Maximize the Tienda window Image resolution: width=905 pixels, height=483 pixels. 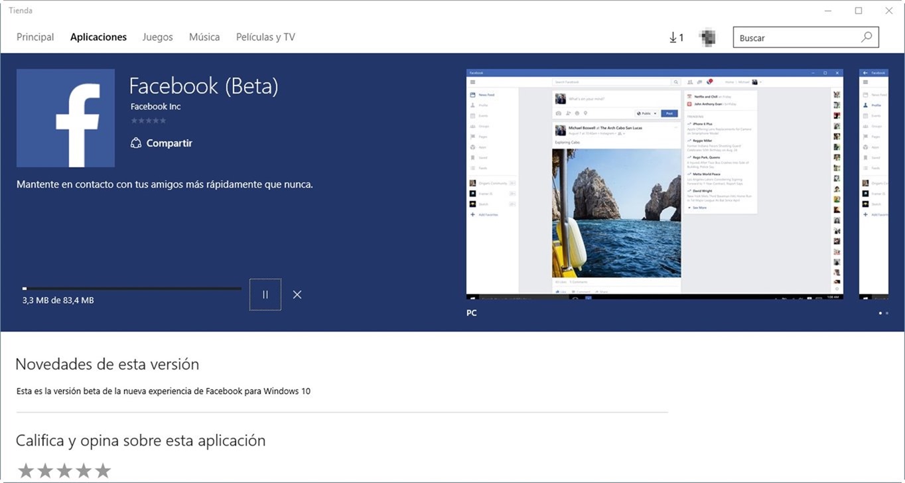click(859, 11)
